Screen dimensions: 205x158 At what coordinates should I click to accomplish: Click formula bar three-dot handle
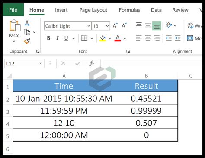tap(50, 63)
